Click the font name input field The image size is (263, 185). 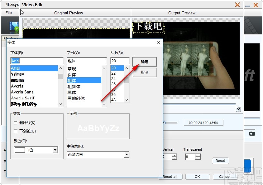[37, 61]
